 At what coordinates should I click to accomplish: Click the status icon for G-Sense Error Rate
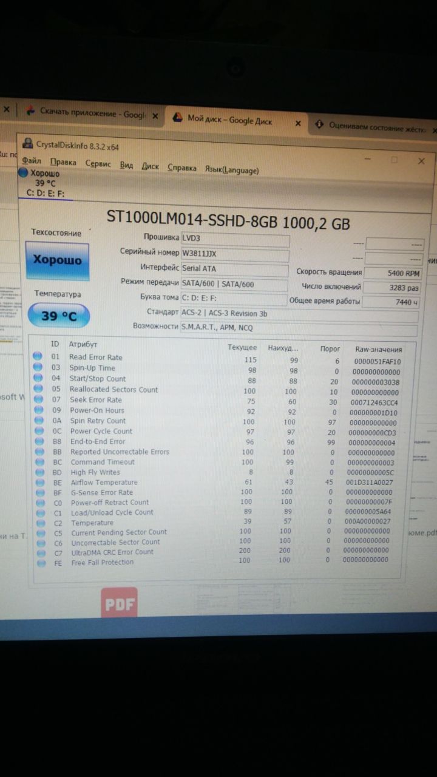click(41, 493)
